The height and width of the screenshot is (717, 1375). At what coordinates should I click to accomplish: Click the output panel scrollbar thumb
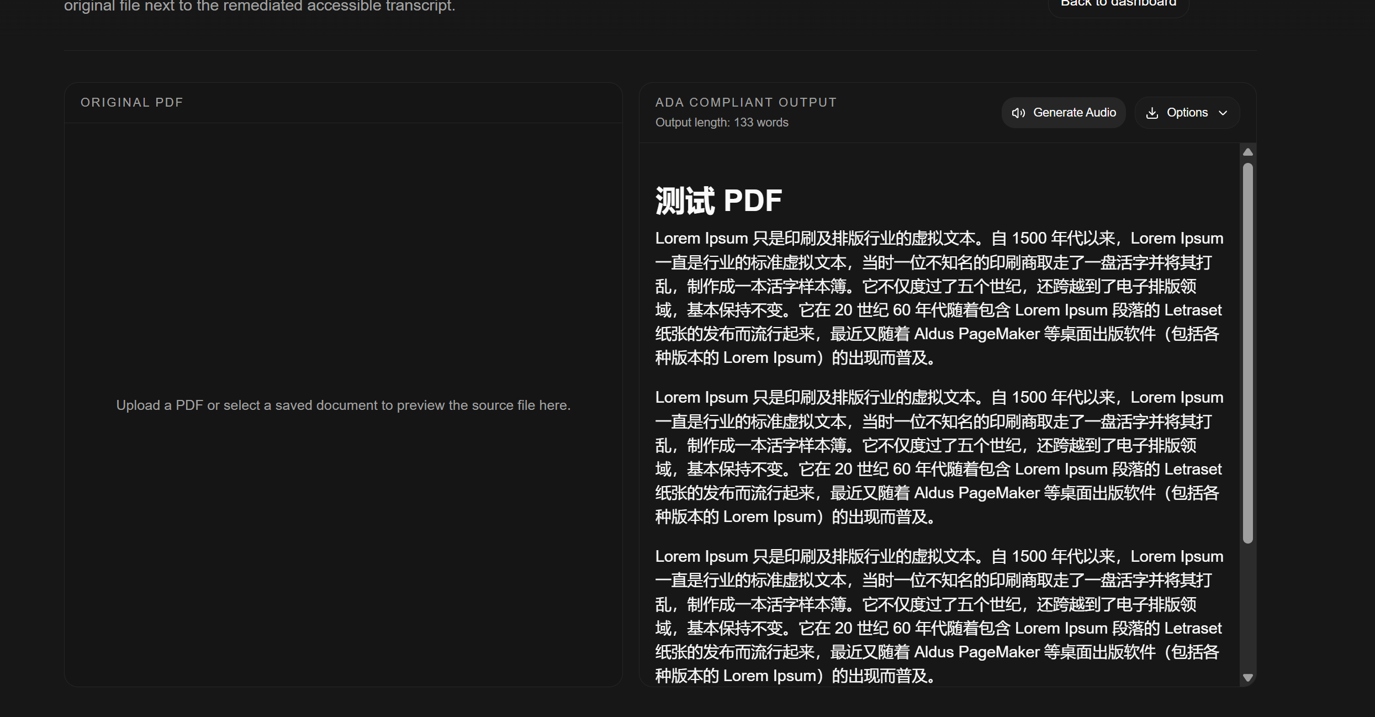(1247, 354)
